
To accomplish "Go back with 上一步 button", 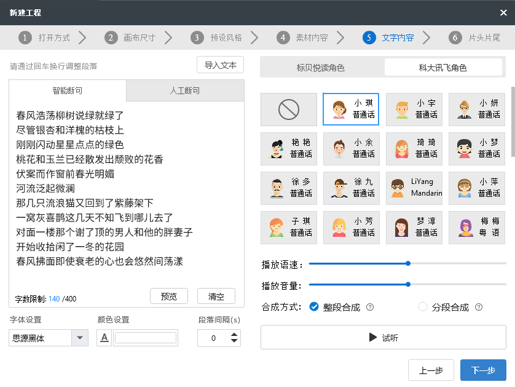I will (x=431, y=370).
